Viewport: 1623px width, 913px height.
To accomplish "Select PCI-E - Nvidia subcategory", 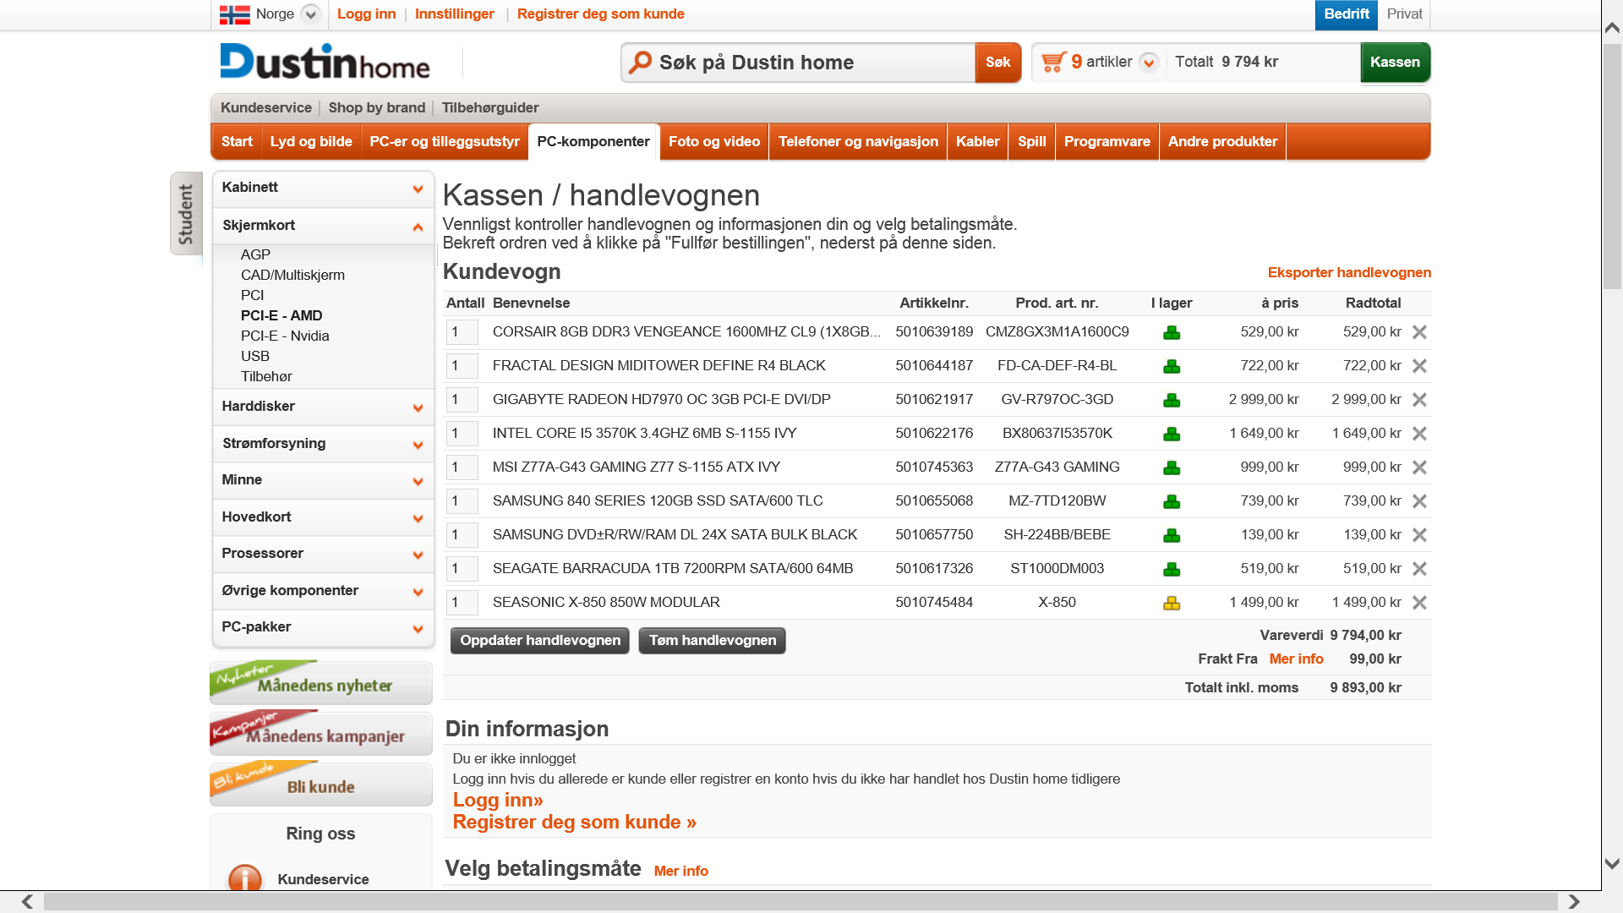I will [x=285, y=336].
